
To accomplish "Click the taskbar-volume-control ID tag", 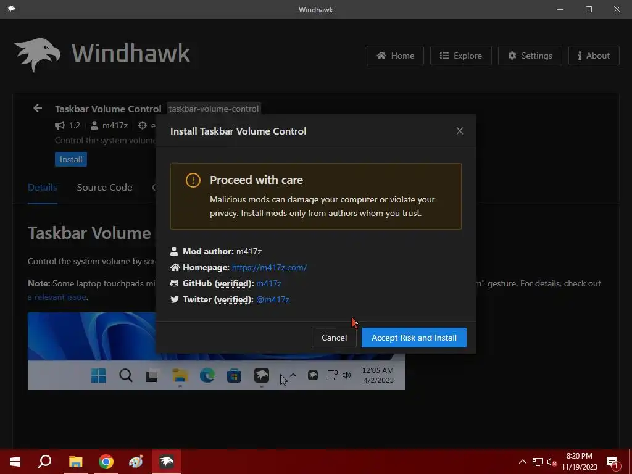I will [214, 109].
